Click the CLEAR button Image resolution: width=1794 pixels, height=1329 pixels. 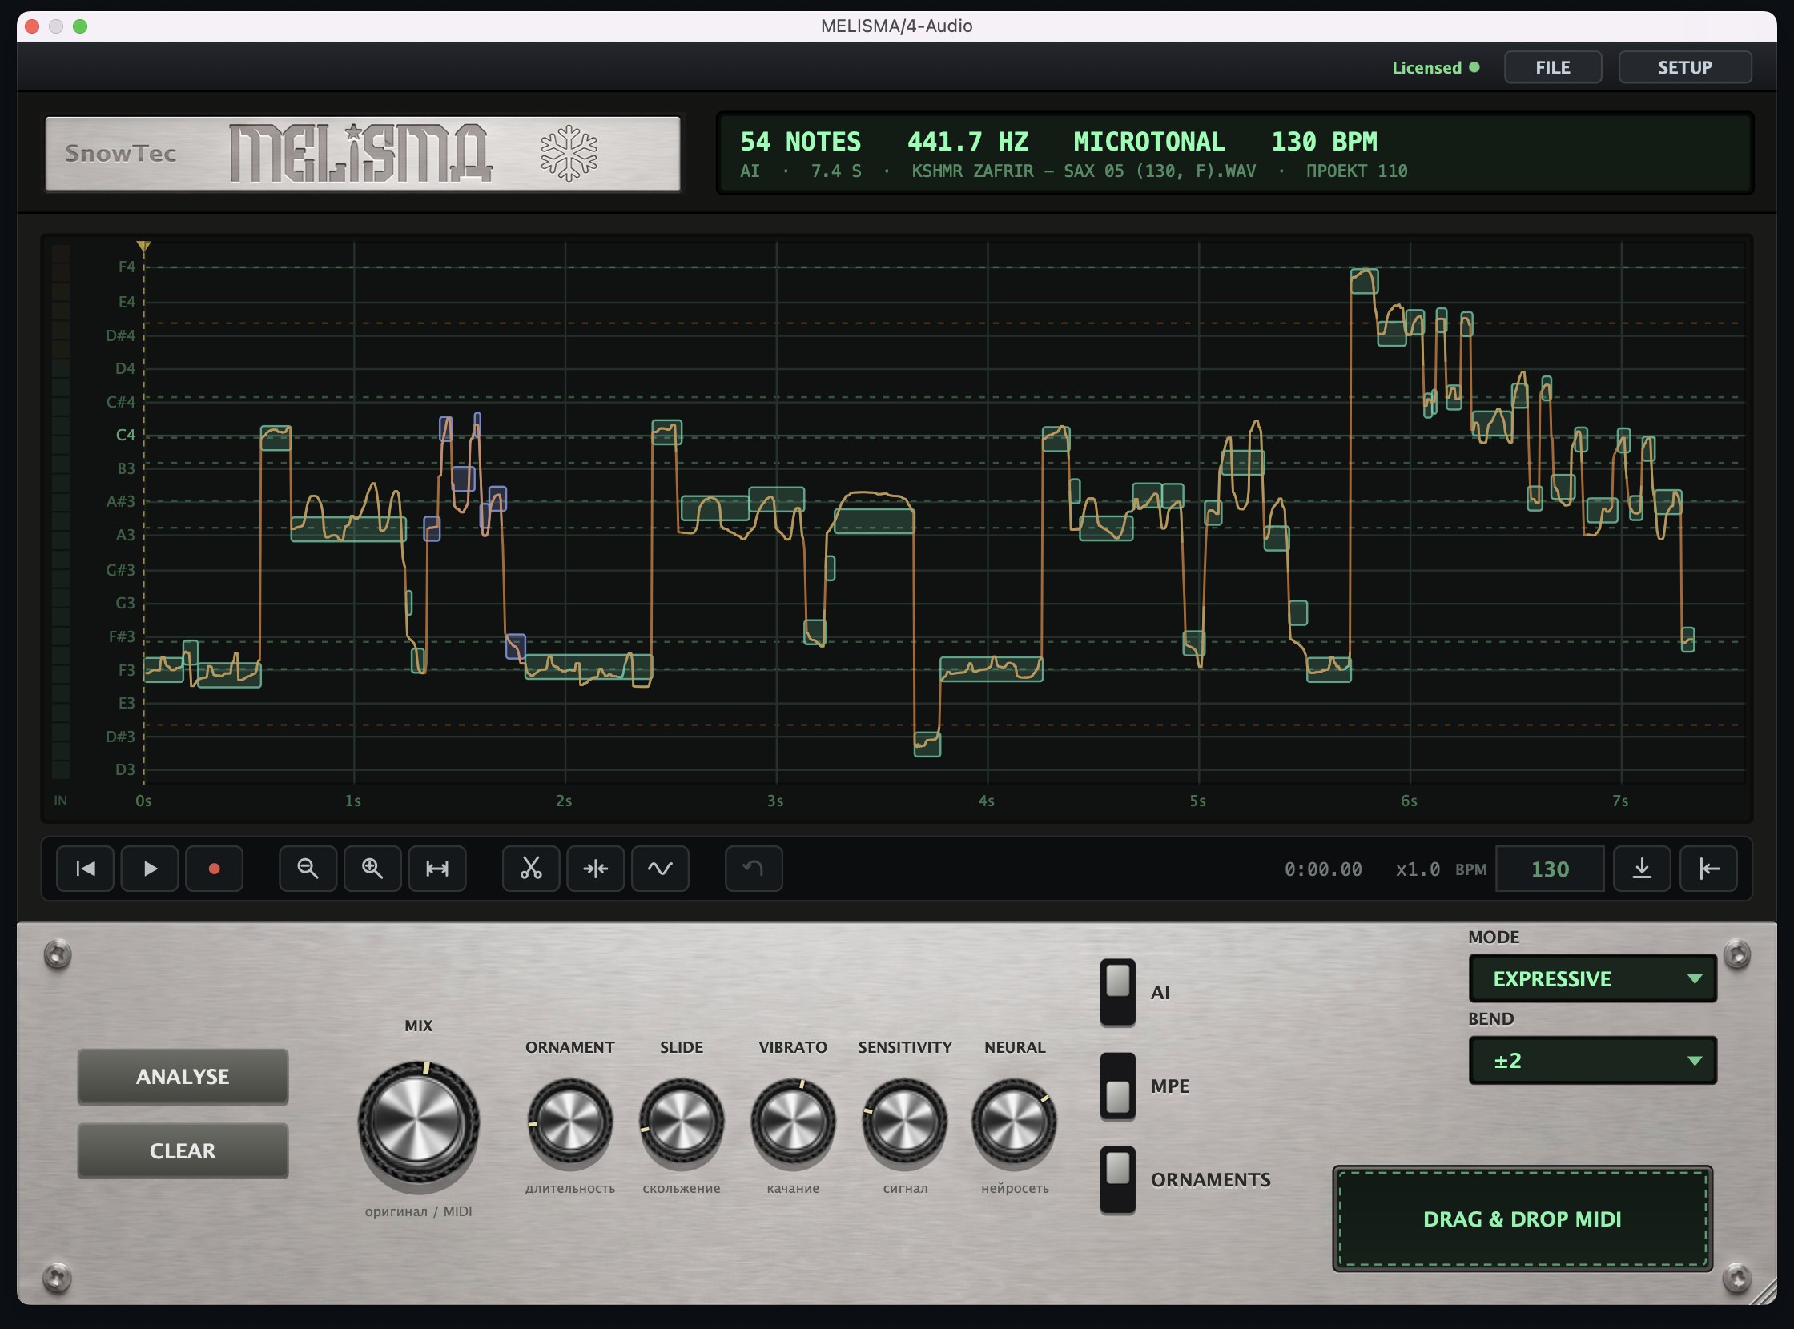pos(183,1150)
